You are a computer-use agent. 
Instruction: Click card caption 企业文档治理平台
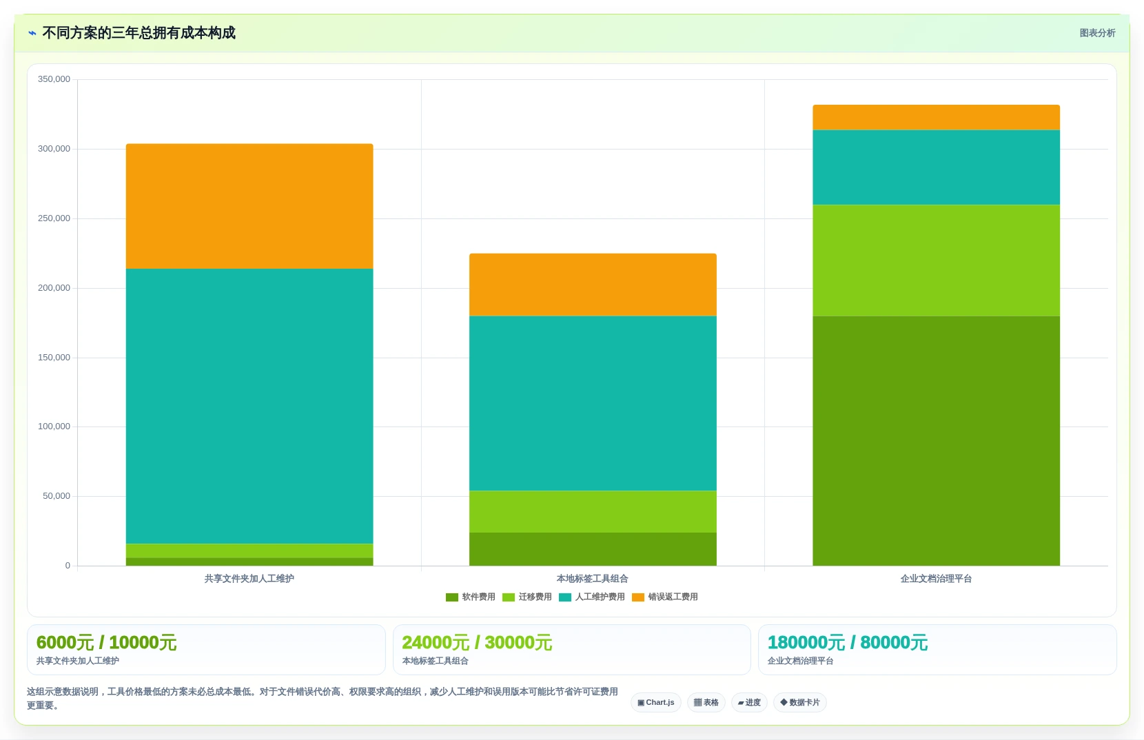(x=801, y=661)
